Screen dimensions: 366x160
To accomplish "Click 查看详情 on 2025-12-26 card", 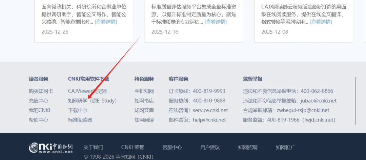I will [x=106, y=22].
